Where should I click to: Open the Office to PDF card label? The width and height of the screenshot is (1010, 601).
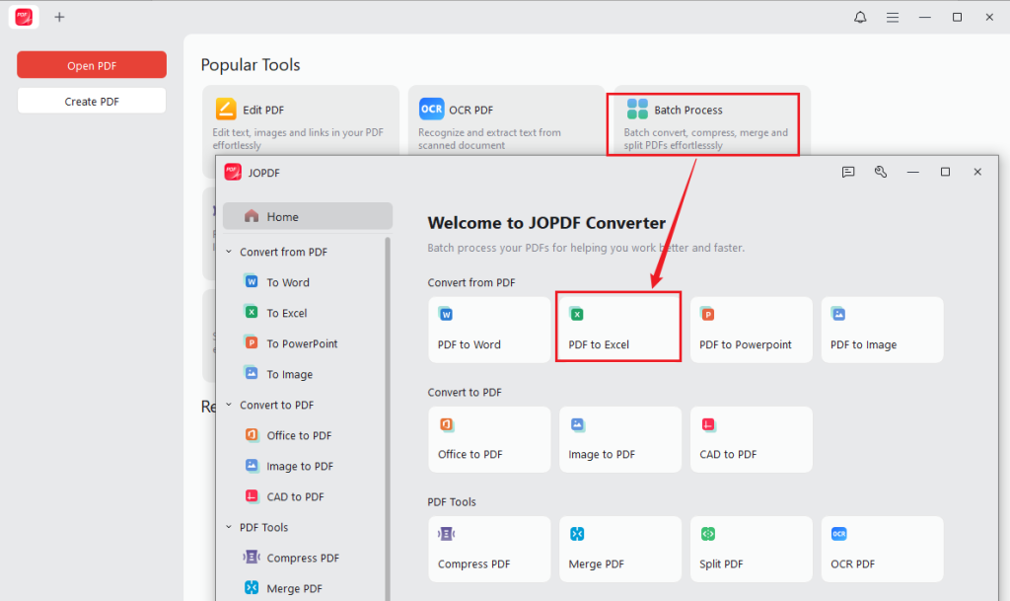point(470,454)
